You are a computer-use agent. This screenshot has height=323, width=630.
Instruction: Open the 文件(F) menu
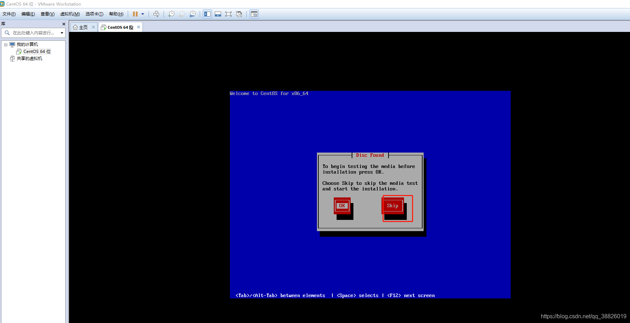(x=9, y=14)
